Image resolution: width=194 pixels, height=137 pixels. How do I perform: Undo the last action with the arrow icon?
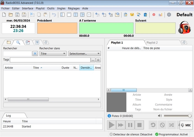54,15
